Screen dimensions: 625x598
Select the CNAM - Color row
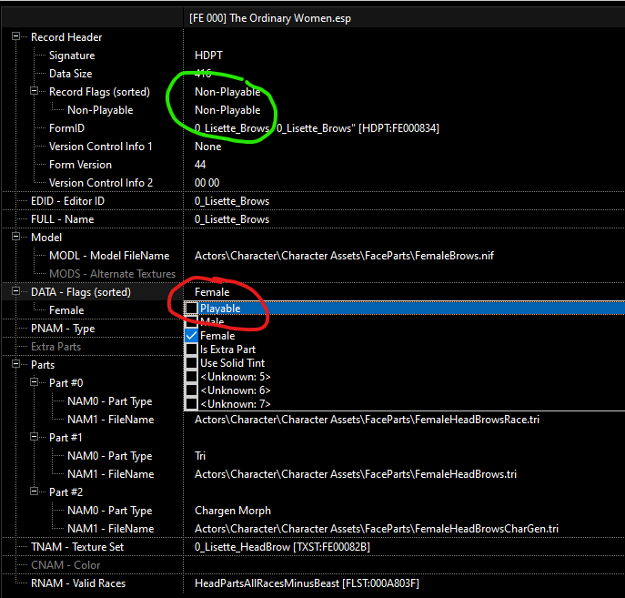[x=66, y=565]
